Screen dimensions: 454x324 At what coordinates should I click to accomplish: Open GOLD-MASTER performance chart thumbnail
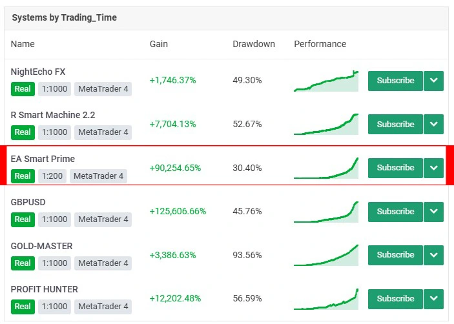coord(326,256)
